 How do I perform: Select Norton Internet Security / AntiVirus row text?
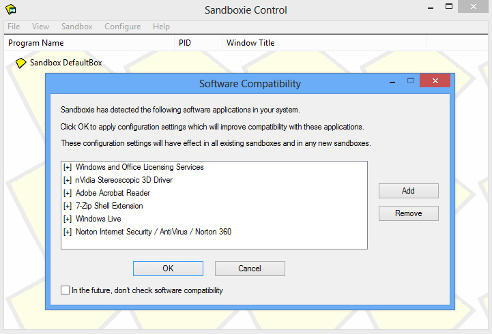tap(154, 232)
